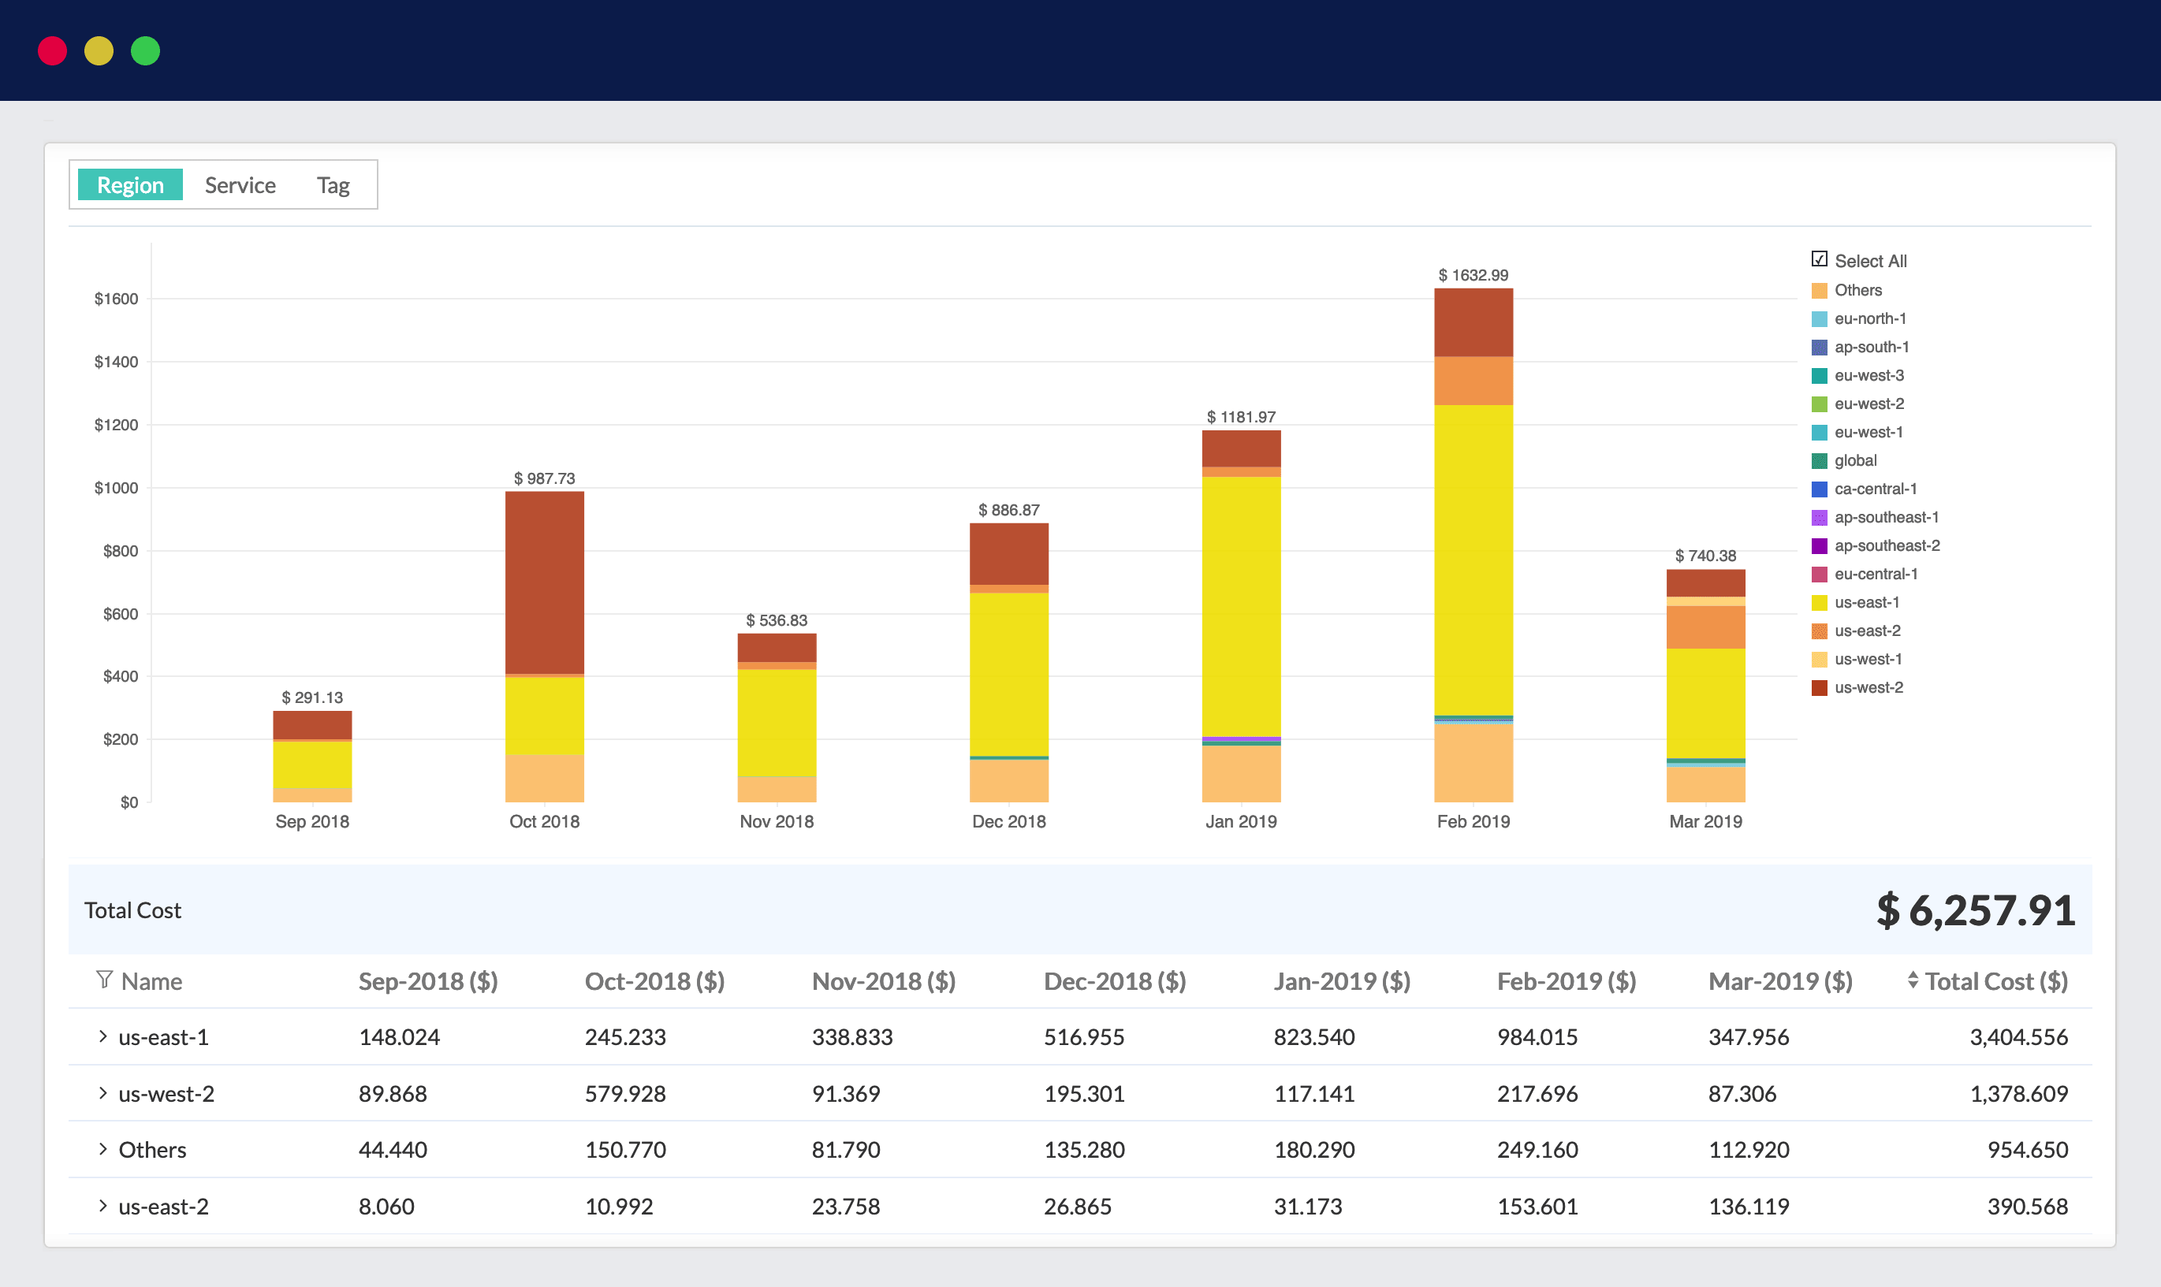Screen dimensions: 2161x1287
Task: Select ca-central-1 in legend
Action: coord(1870,489)
